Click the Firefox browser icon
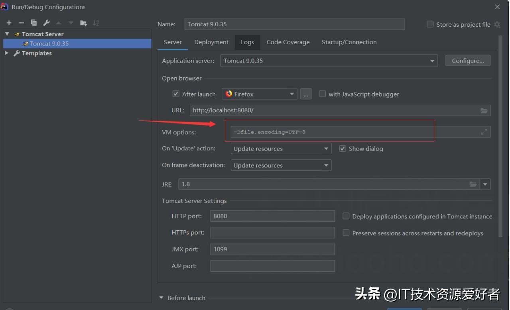The image size is (510, 310). click(x=229, y=94)
